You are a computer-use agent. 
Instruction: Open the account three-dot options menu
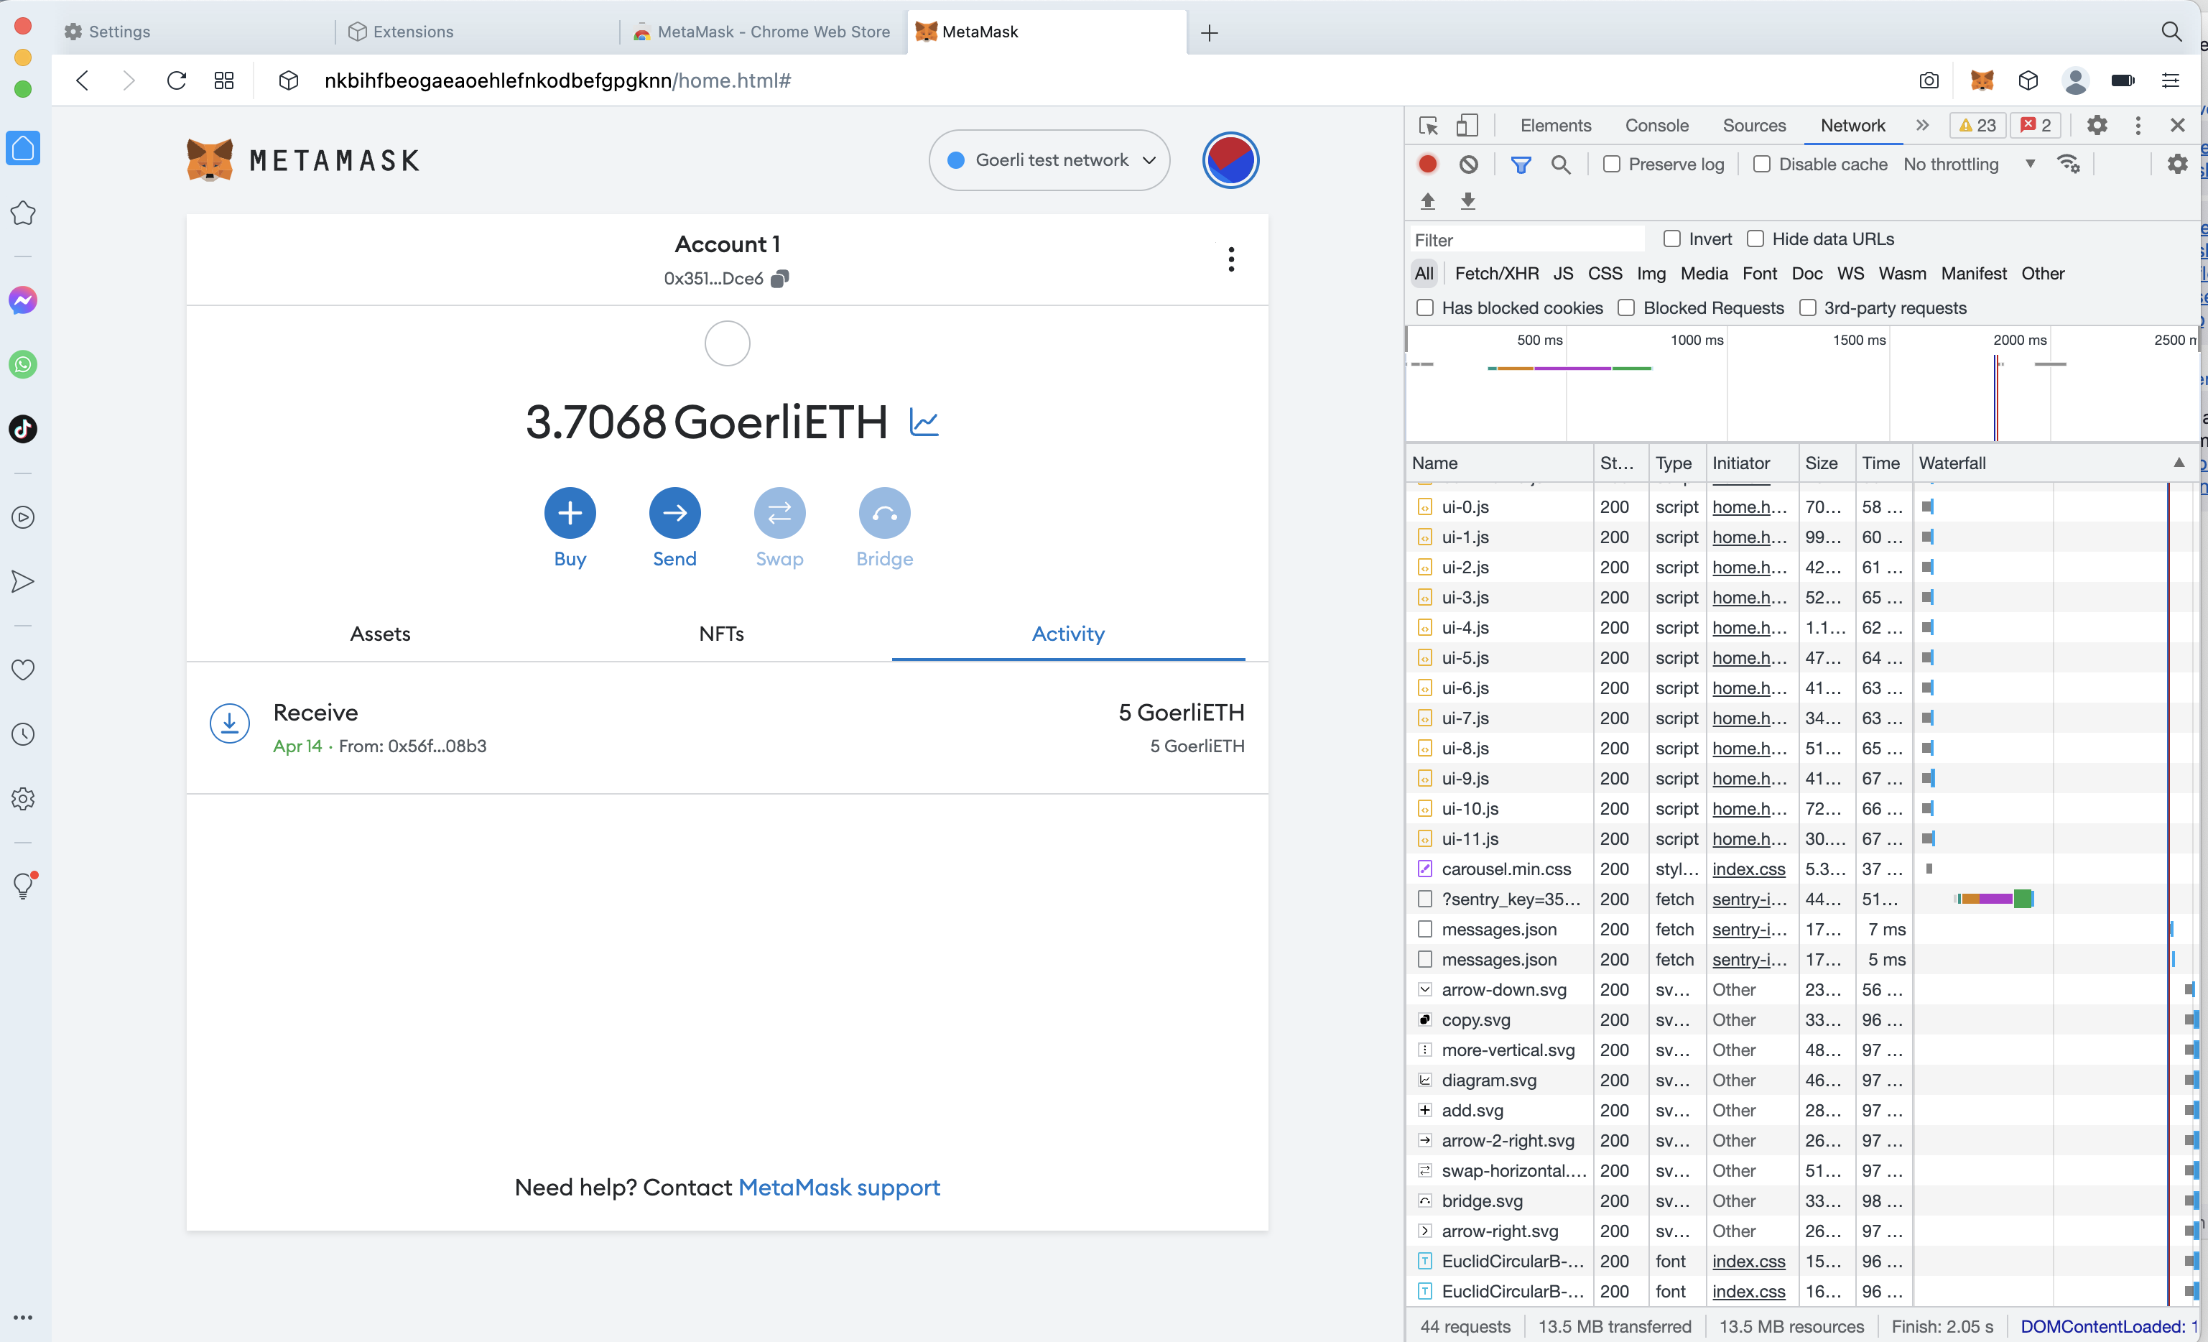point(1231,259)
